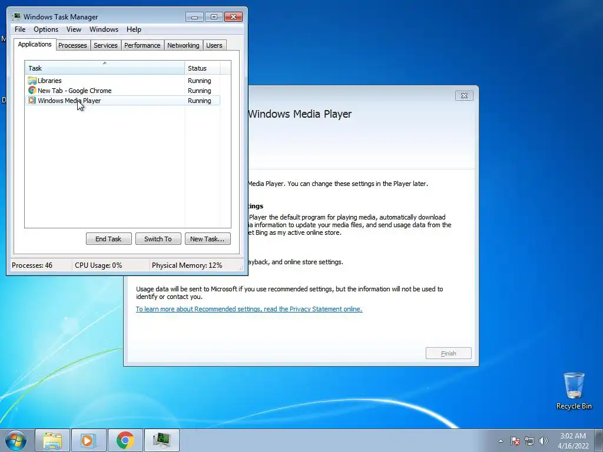603x452 pixels.
Task: Open the View menu
Action: pyautogui.click(x=74, y=29)
